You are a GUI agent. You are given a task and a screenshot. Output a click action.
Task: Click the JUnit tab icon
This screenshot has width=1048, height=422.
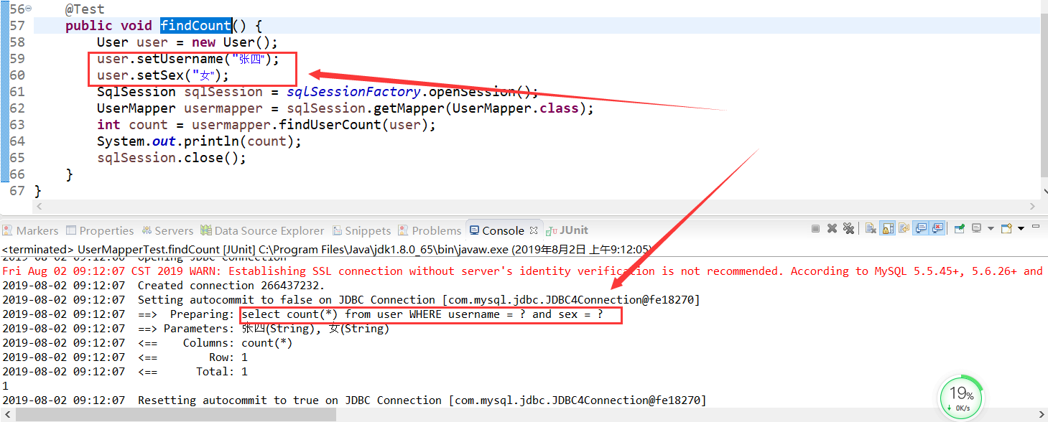(x=551, y=230)
